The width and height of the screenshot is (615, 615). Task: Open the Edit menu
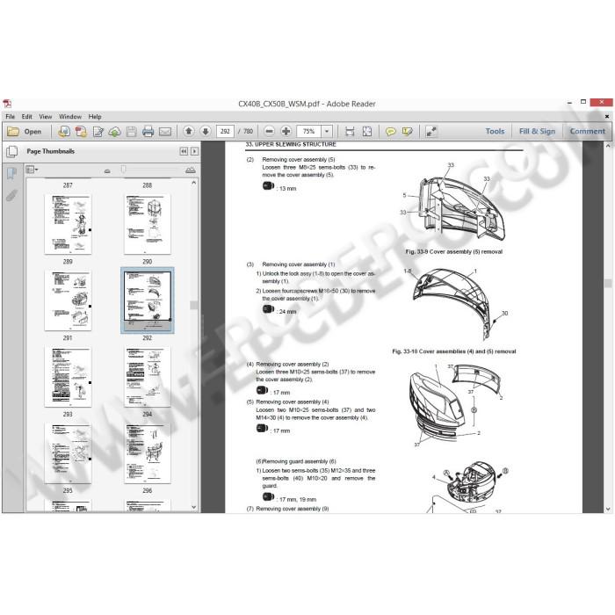(x=26, y=117)
